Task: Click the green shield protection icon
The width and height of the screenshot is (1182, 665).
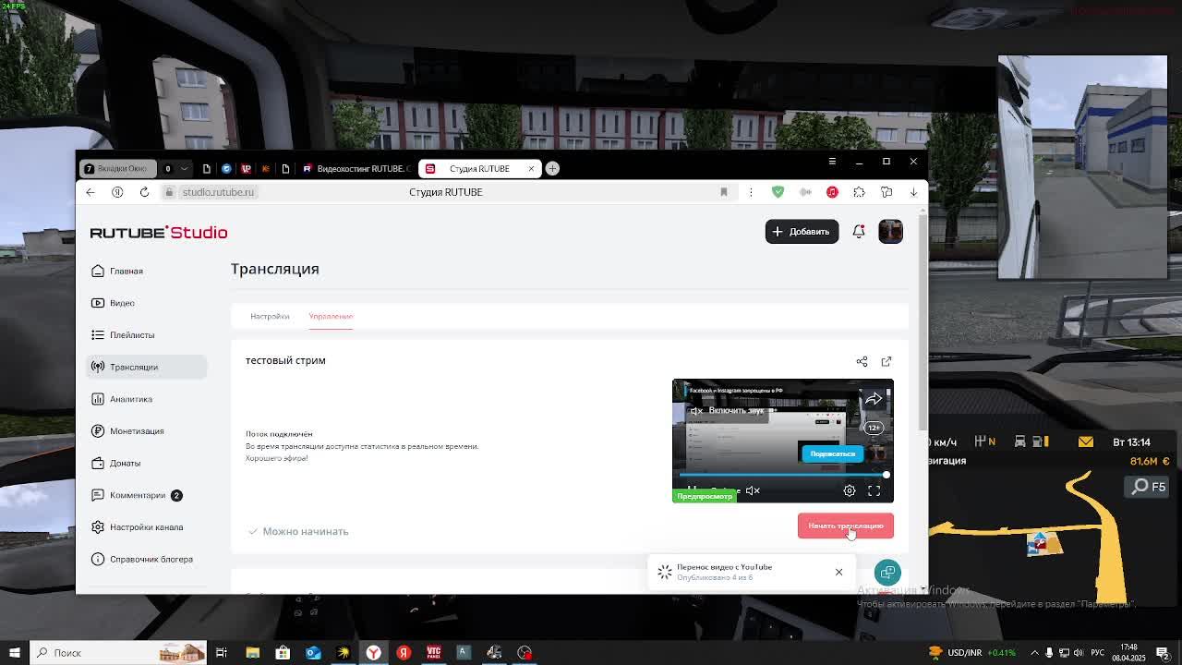Action: pos(778,192)
